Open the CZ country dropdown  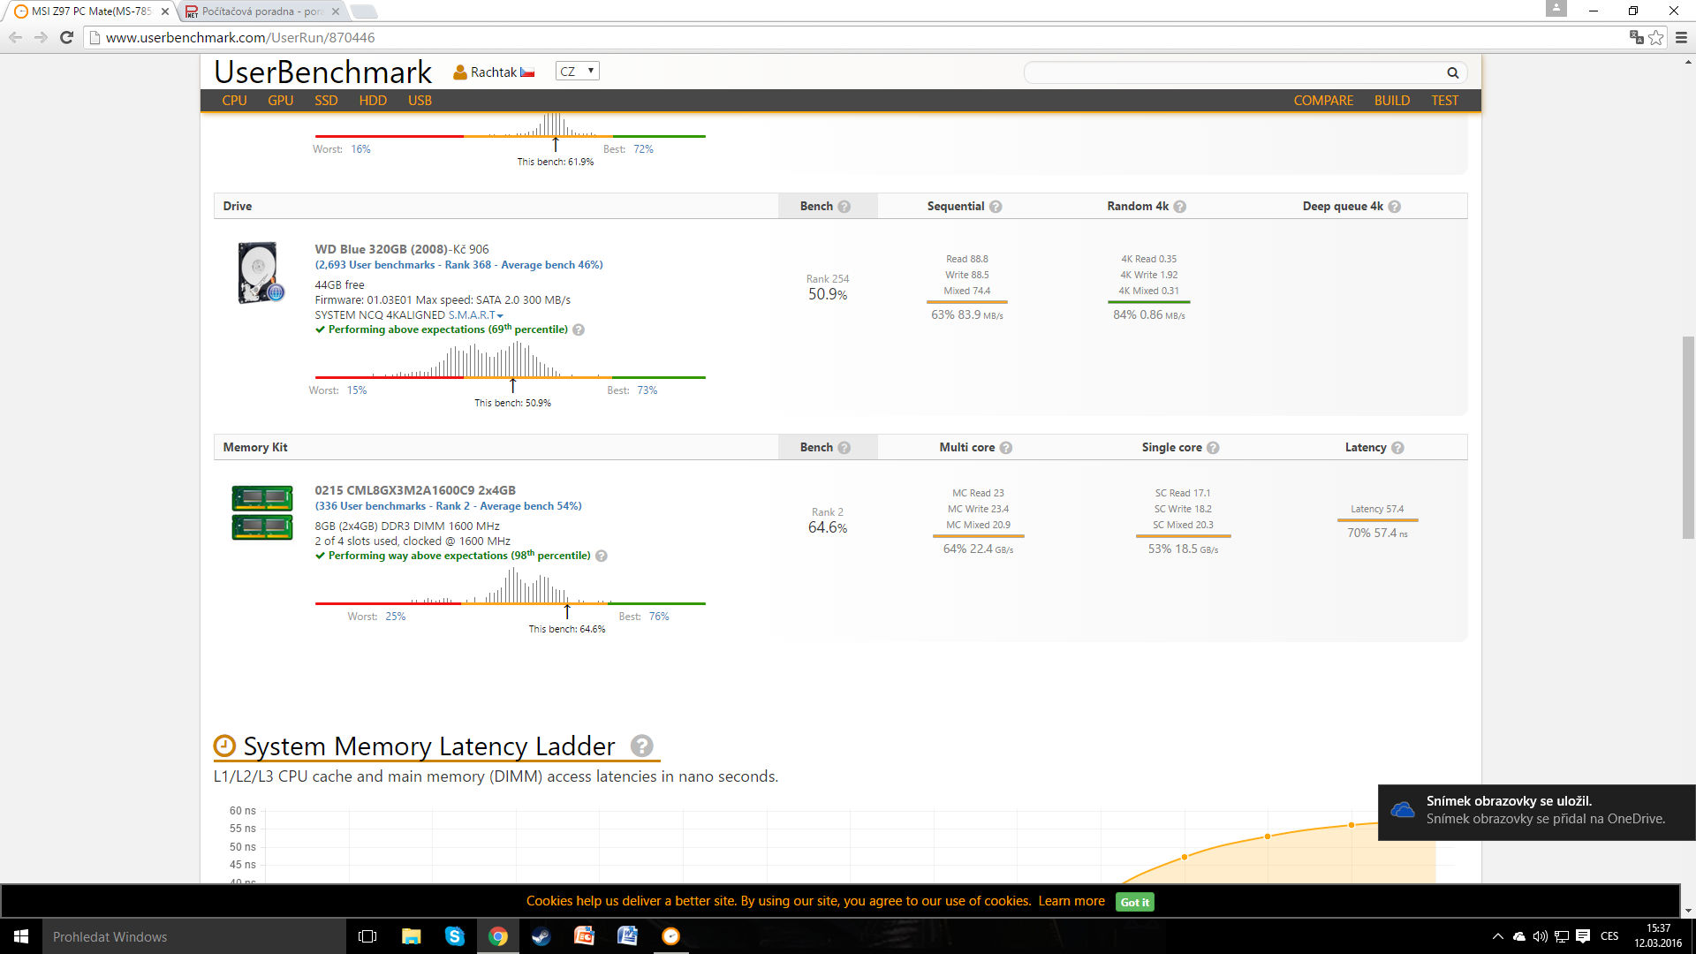pos(577,72)
